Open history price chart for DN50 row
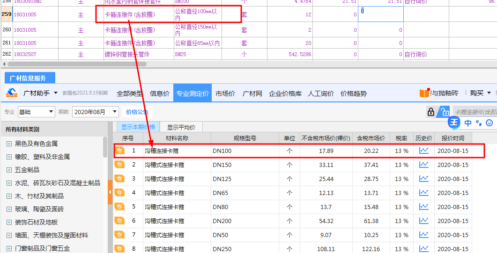 click(x=424, y=235)
